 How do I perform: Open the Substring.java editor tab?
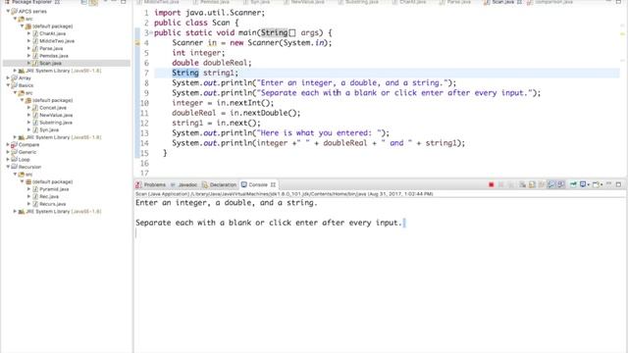[358, 2]
